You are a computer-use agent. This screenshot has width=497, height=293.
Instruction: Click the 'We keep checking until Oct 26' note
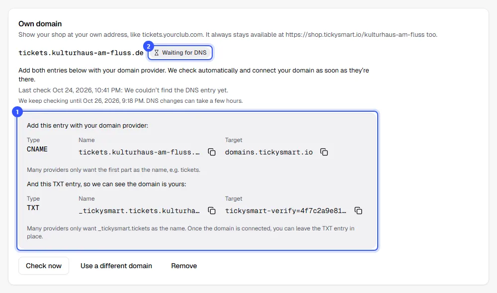coord(131,101)
